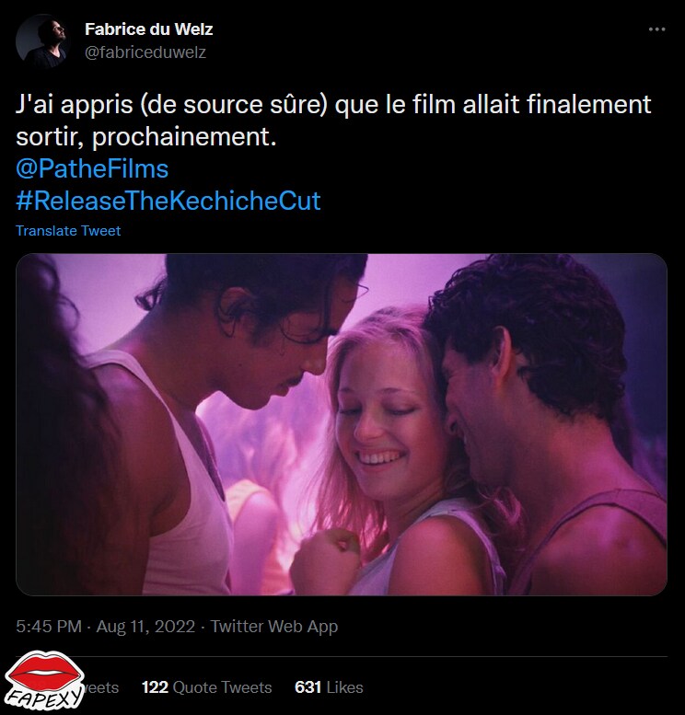Open the Twitter Web App source link
685x715 pixels.
click(273, 627)
